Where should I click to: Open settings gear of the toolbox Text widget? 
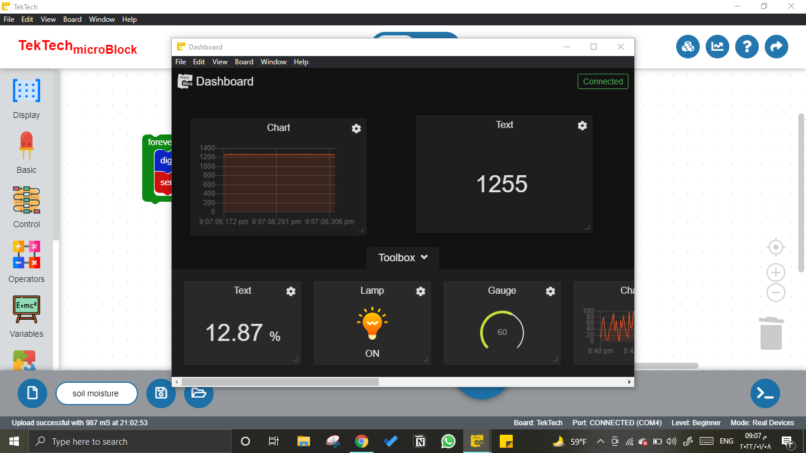[291, 291]
